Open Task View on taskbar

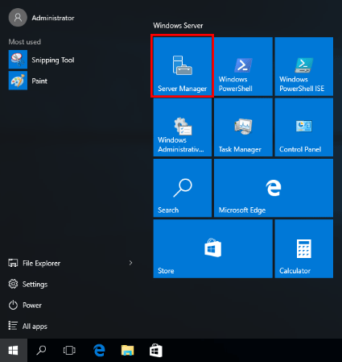69,351
